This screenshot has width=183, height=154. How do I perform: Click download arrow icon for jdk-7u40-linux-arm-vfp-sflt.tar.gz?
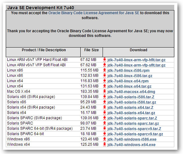104,65
